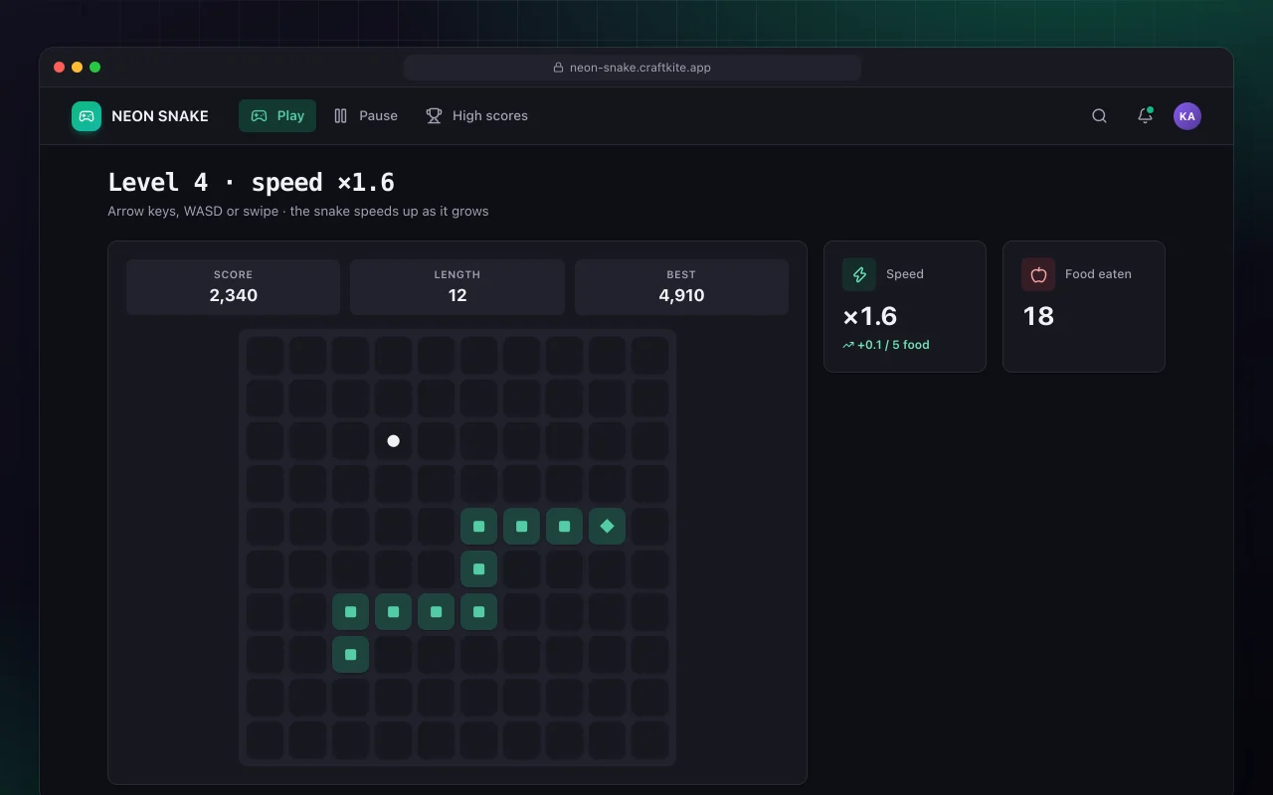Screen dimensions: 1273x795
Task: Click the LENGTH 12 stat box
Action: click(457, 287)
